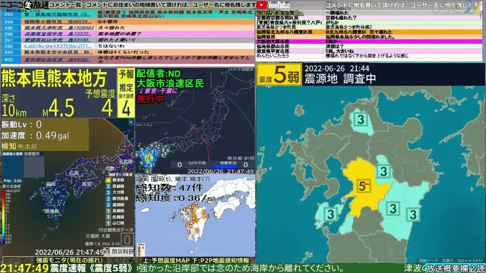Image resolution: width=486 pixels, height=273 pixels.
Task: Click the comment '揺れたと聞いて'
Action: click(117, 40)
